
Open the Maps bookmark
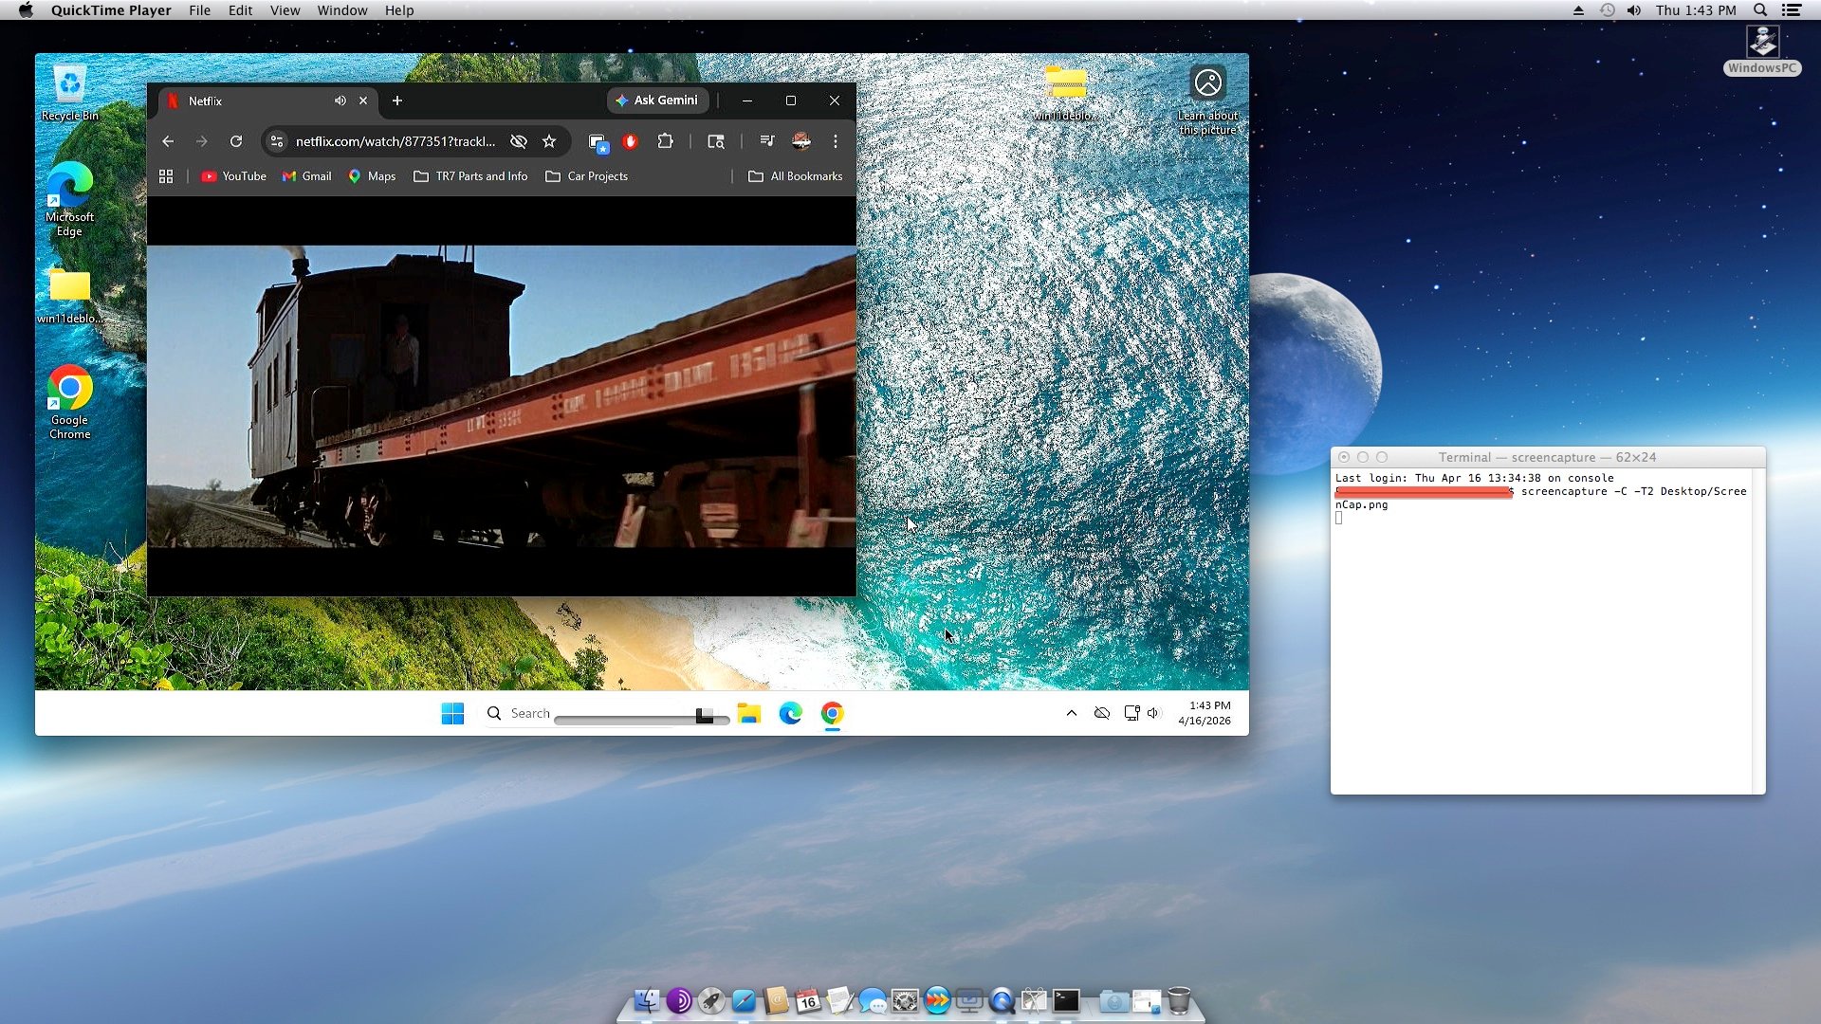(372, 176)
